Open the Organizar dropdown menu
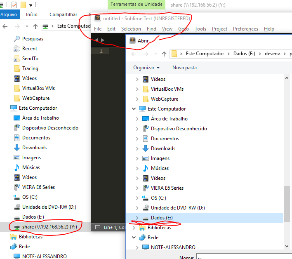This screenshot has width=292, height=259. [x=146, y=68]
